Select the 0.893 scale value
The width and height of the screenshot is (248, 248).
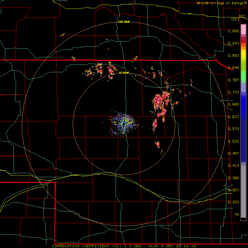click(x=233, y=55)
